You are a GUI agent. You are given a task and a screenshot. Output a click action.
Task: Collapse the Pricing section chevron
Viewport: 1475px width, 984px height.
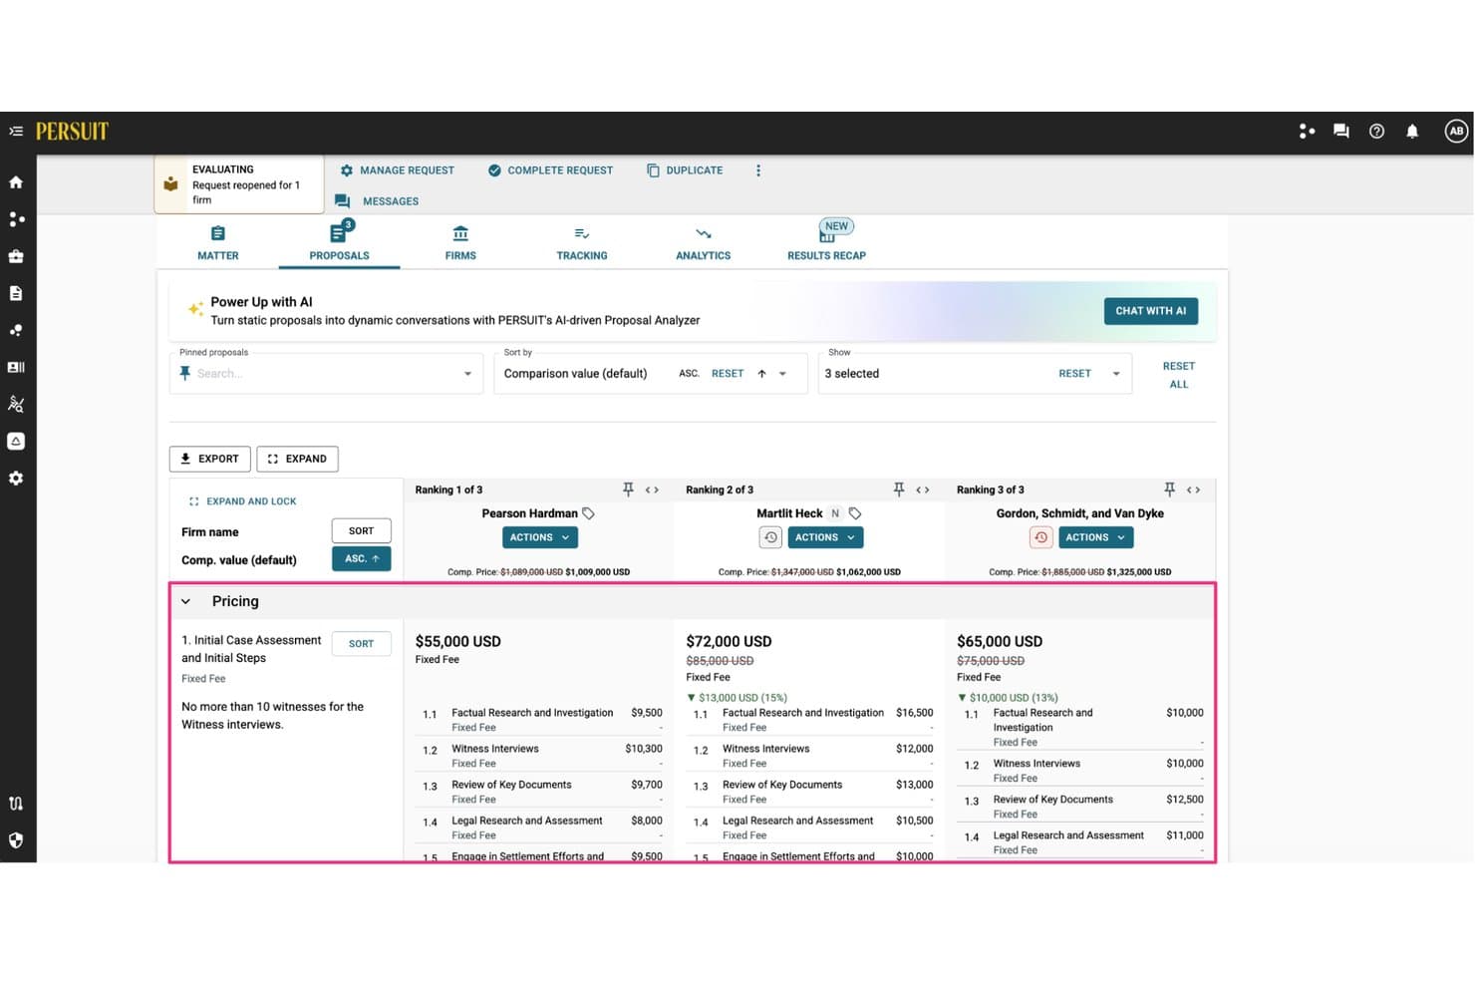coord(185,601)
